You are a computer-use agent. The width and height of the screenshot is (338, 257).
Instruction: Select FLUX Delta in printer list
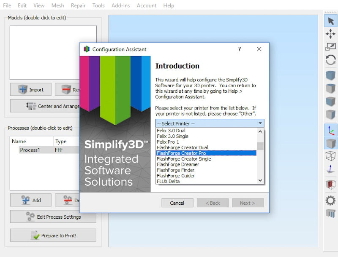tap(168, 181)
